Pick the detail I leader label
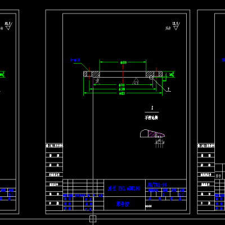Screen dimensions: 225x225 click(169, 89)
